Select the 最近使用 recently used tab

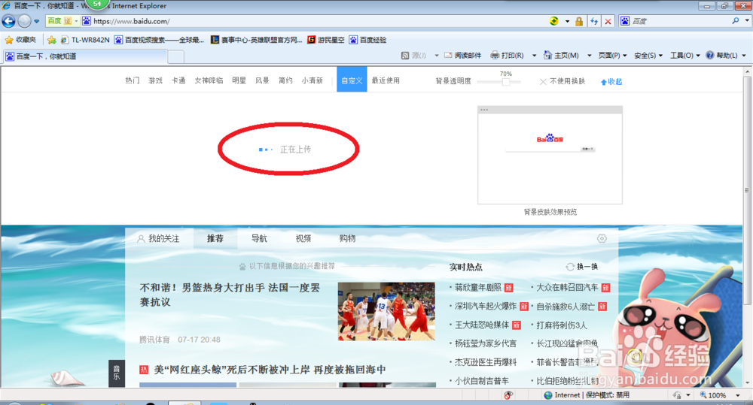tap(386, 80)
